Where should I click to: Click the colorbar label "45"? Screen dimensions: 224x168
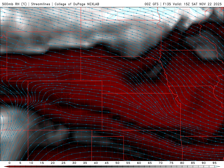pyautogui.click(x=107, y=163)
